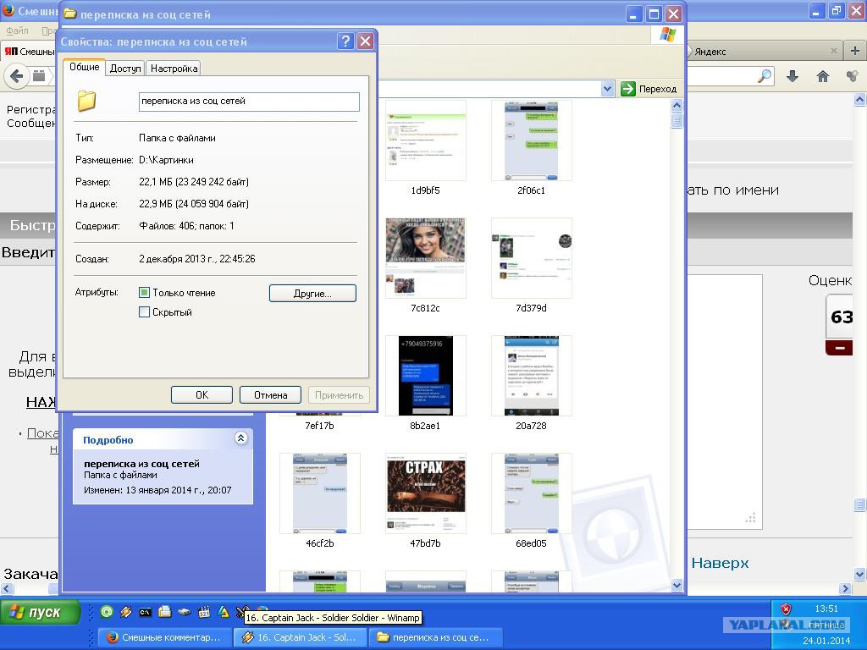
Task: Click the system tray clock 13:51
Action: [826, 609]
